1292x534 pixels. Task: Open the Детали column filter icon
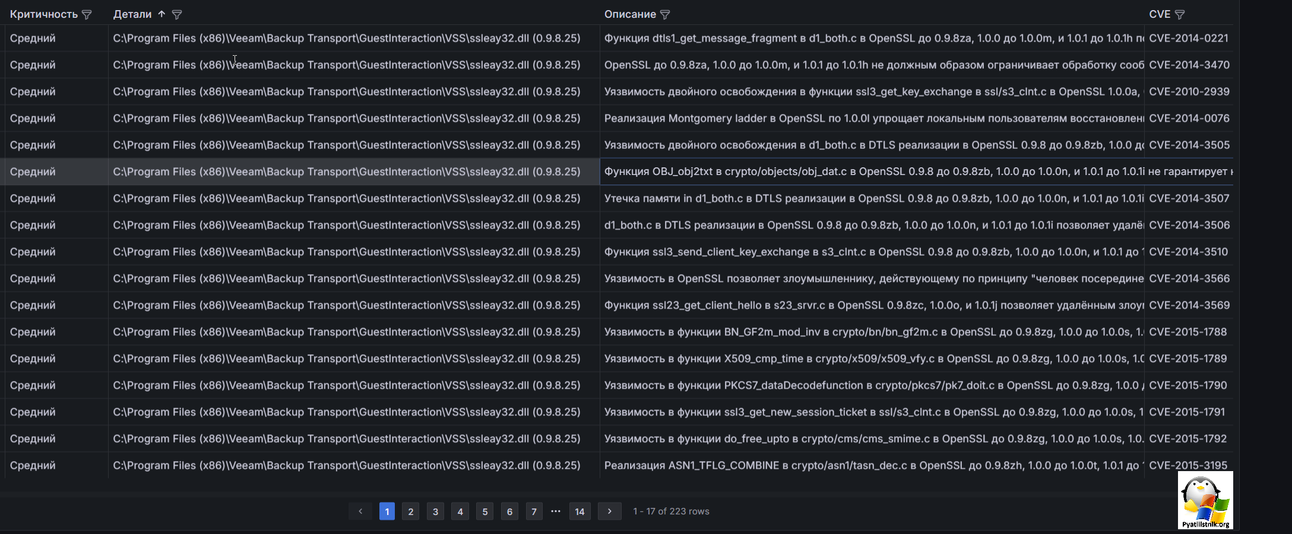point(176,15)
